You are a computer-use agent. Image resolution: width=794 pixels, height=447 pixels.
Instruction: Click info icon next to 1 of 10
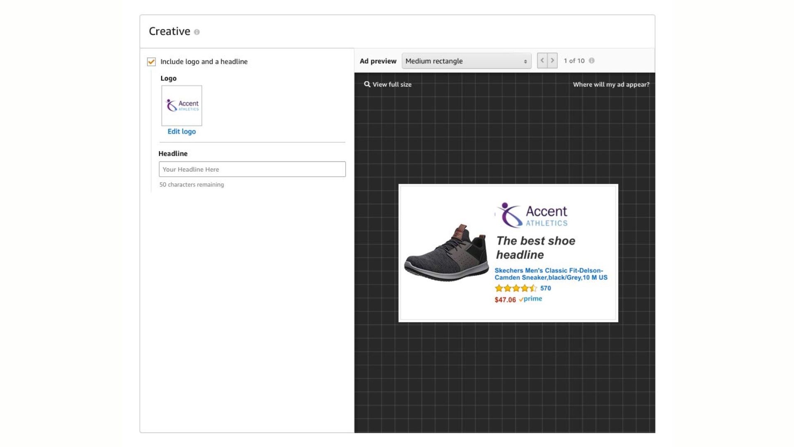point(592,60)
